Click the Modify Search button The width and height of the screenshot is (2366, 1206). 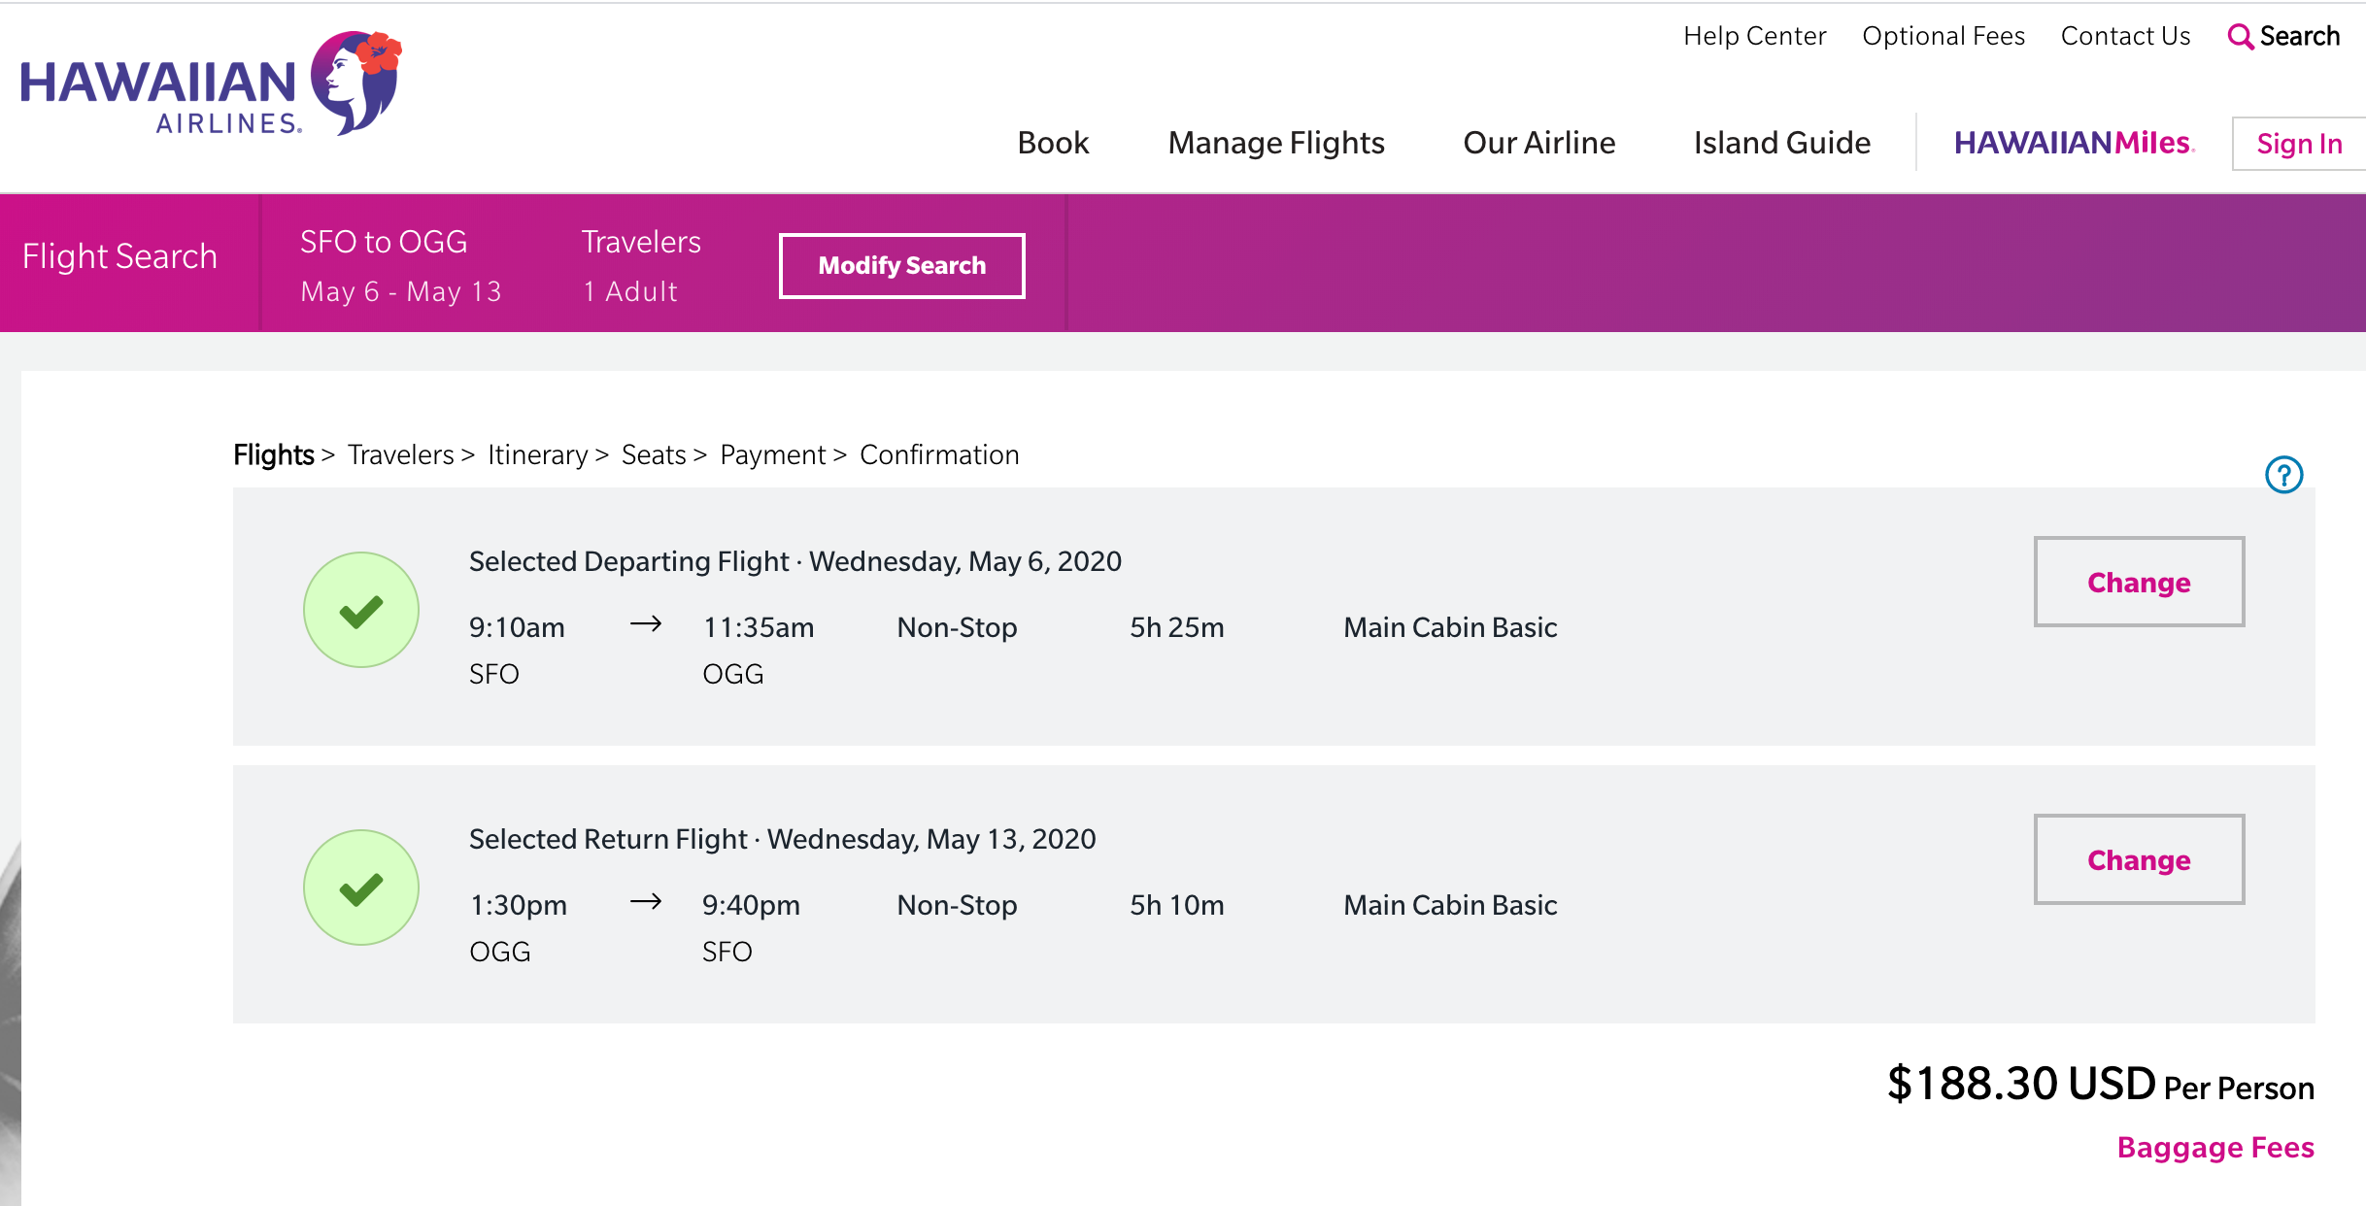click(901, 265)
